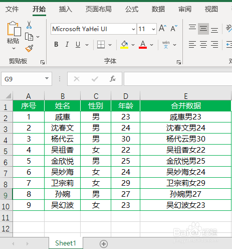This screenshot has height=249, width=232.
Task: Switch to the 公式 tab
Action: [132, 9]
